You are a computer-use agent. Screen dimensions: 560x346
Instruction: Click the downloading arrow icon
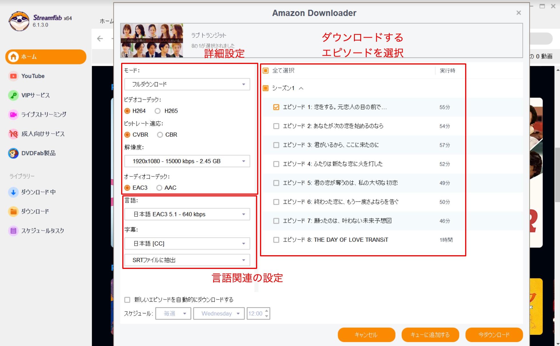13,192
